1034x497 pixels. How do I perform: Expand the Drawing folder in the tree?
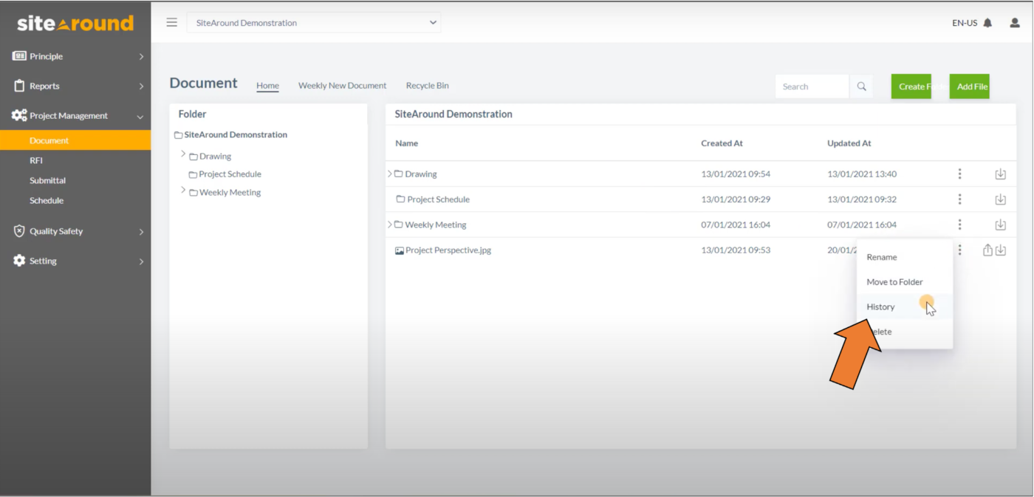point(182,156)
